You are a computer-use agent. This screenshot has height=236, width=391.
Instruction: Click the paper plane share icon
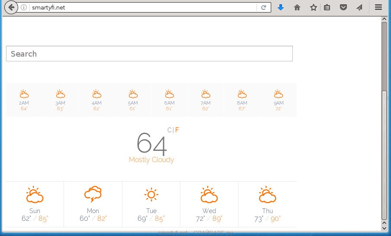(x=359, y=8)
